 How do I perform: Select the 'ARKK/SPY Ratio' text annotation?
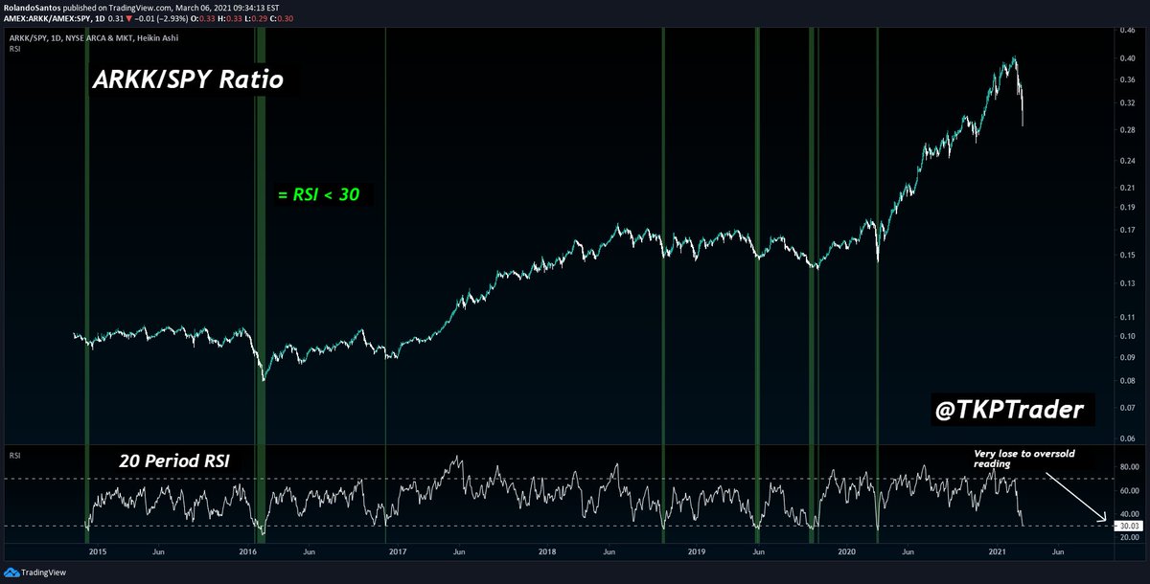[x=188, y=80]
